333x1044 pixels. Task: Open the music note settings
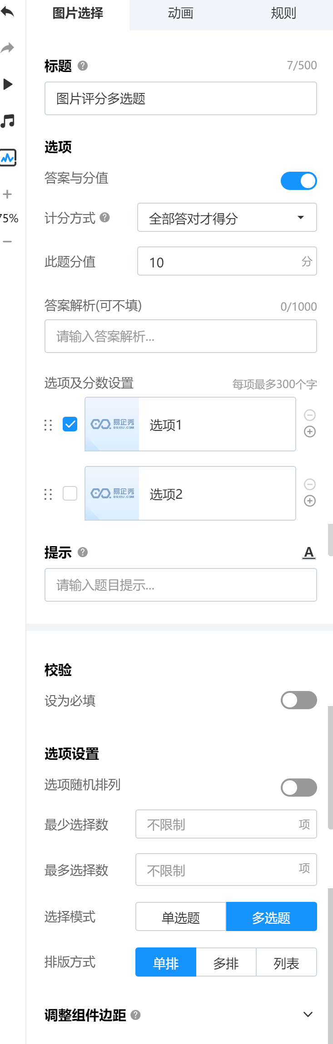coord(8,121)
